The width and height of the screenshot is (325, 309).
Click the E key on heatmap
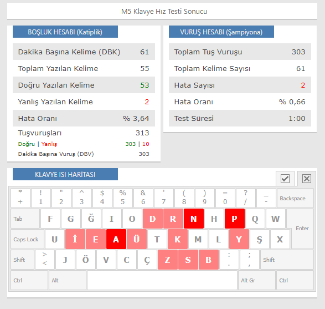(x=96, y=239)
